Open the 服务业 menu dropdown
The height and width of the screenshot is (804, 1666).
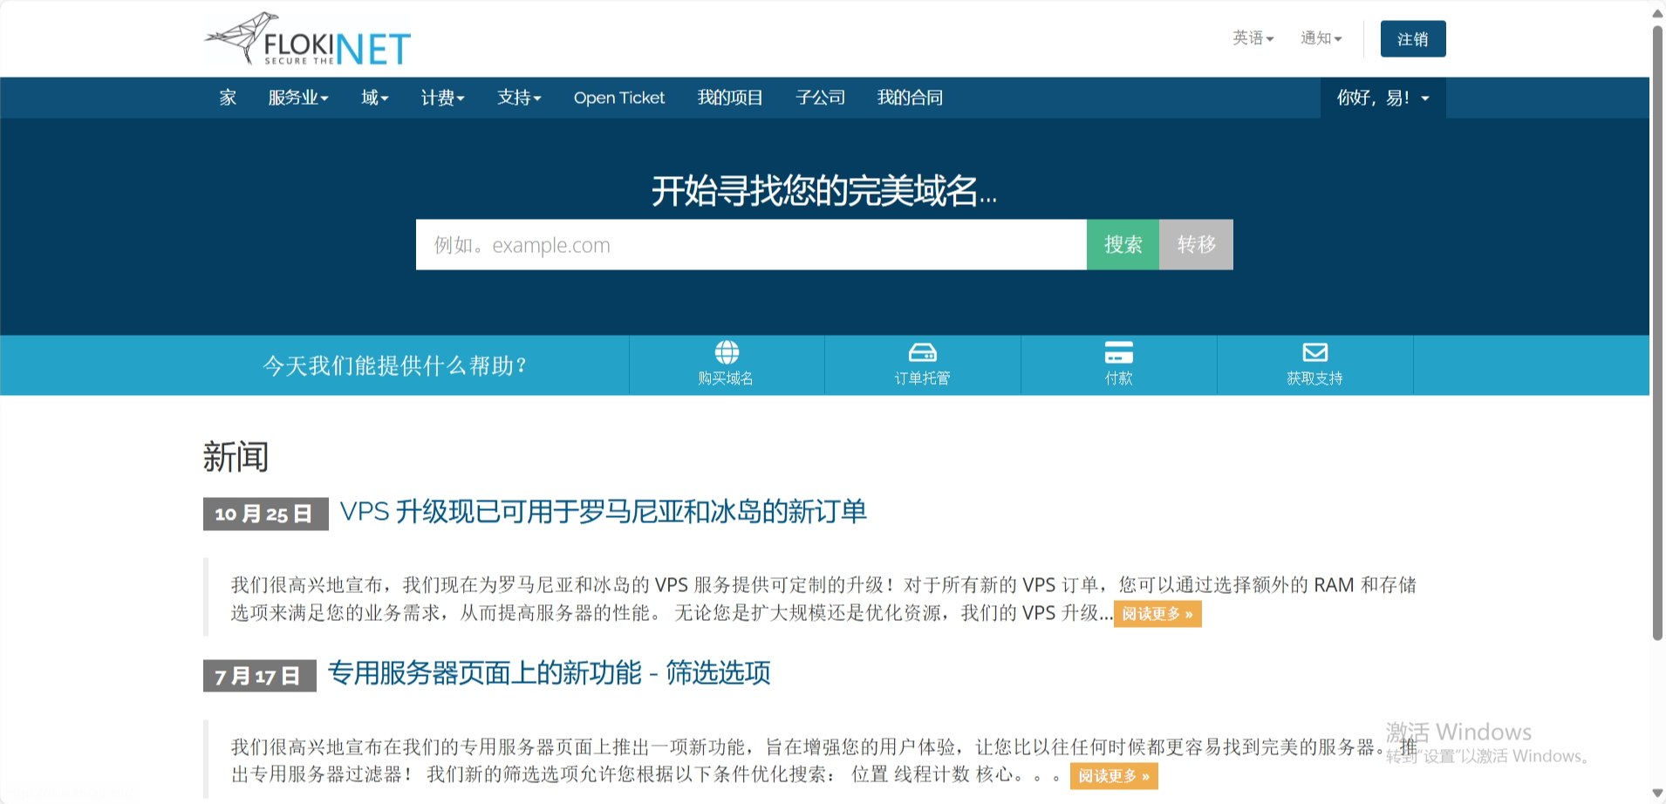pos(297,98)
